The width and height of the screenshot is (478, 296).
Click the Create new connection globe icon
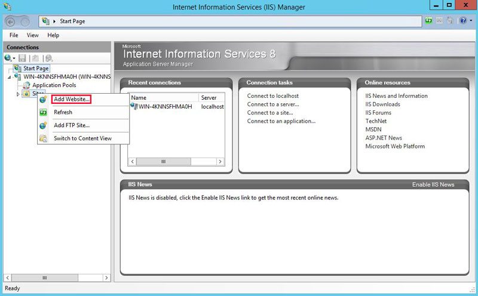pyautogui.click(x=8, y=58)
